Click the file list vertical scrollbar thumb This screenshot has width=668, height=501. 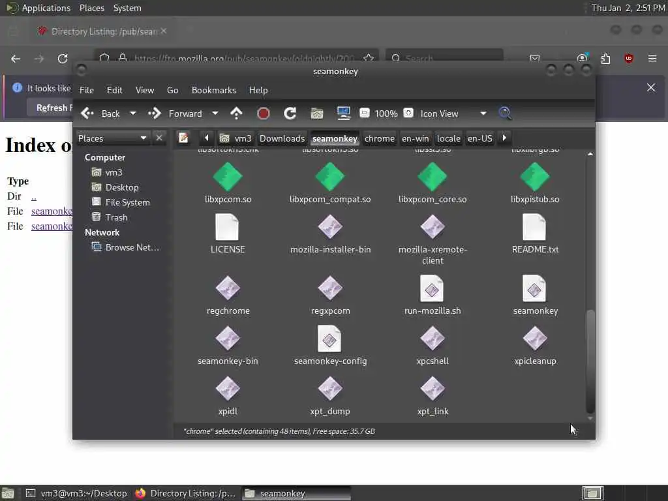pyautogui.click(x=590, y=361)
